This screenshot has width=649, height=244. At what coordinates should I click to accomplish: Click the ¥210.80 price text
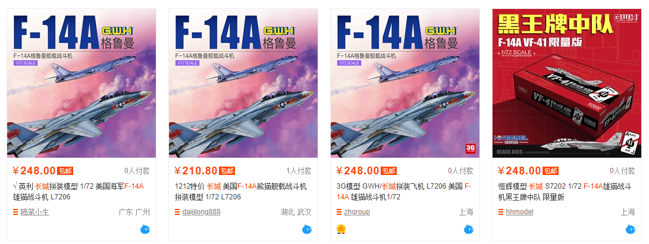pos(196,171)
